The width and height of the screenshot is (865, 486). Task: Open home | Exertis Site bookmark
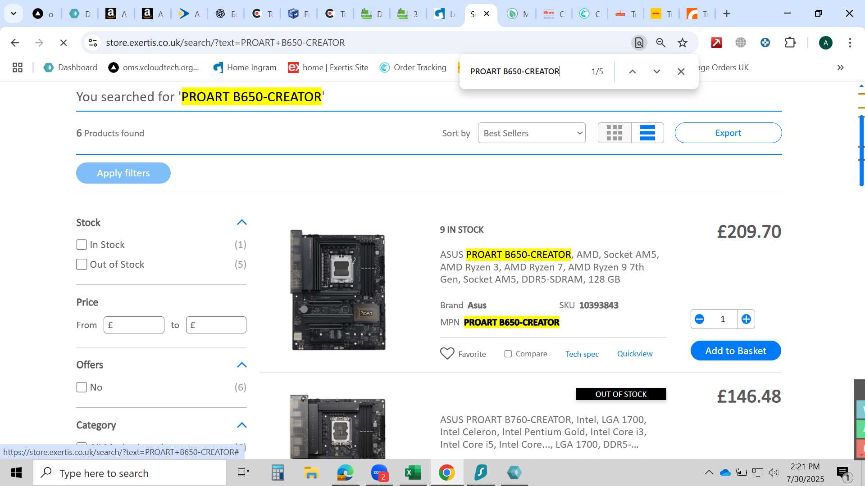coord(328,67)
